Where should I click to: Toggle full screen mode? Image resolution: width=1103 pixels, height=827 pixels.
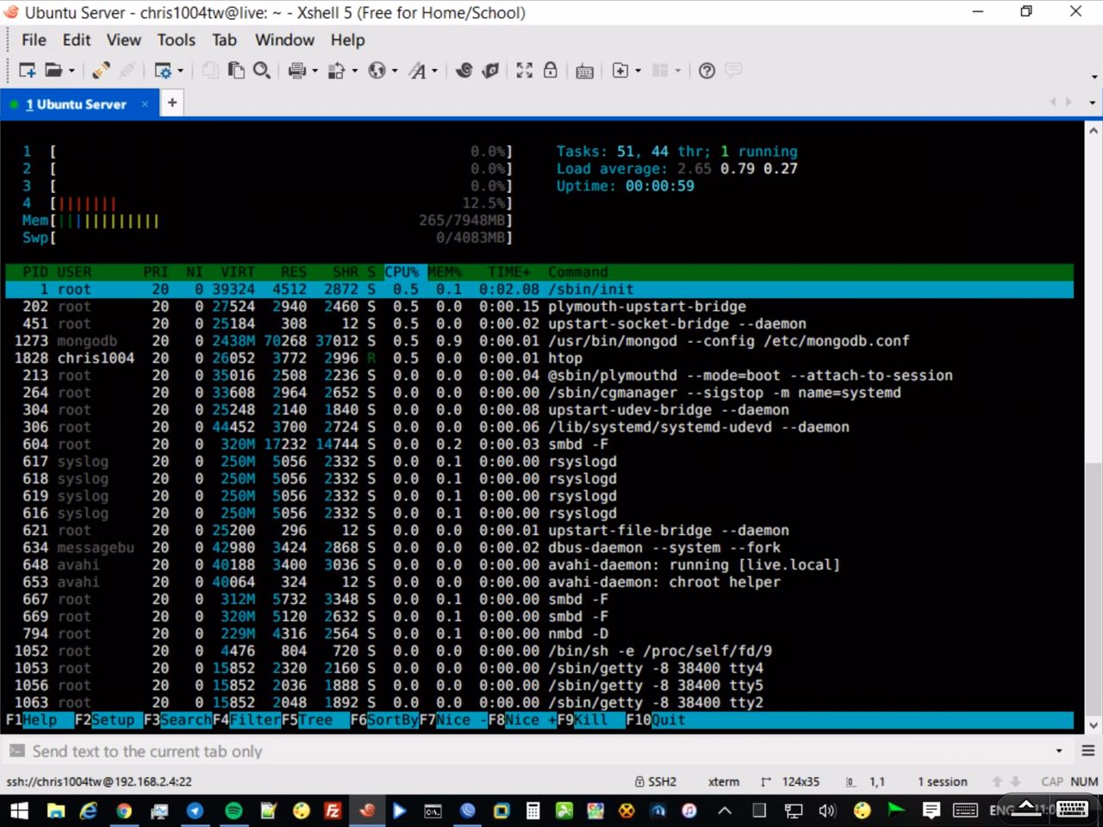pos(524,71)
